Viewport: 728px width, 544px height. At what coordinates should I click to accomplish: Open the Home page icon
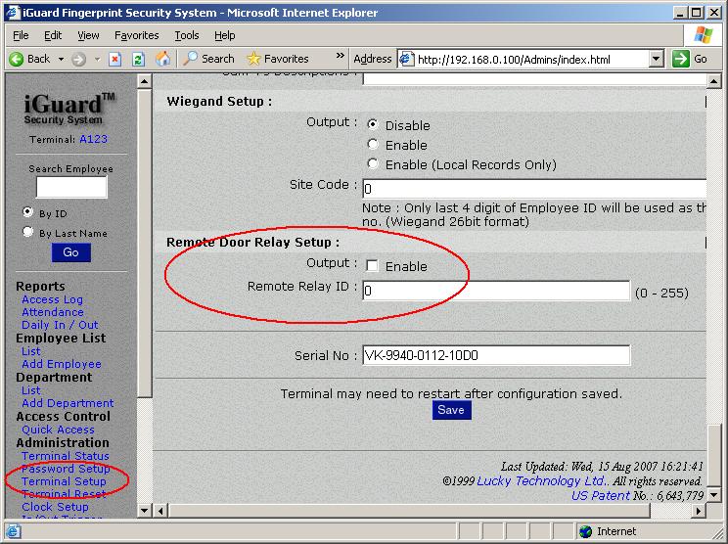[162, 59]
